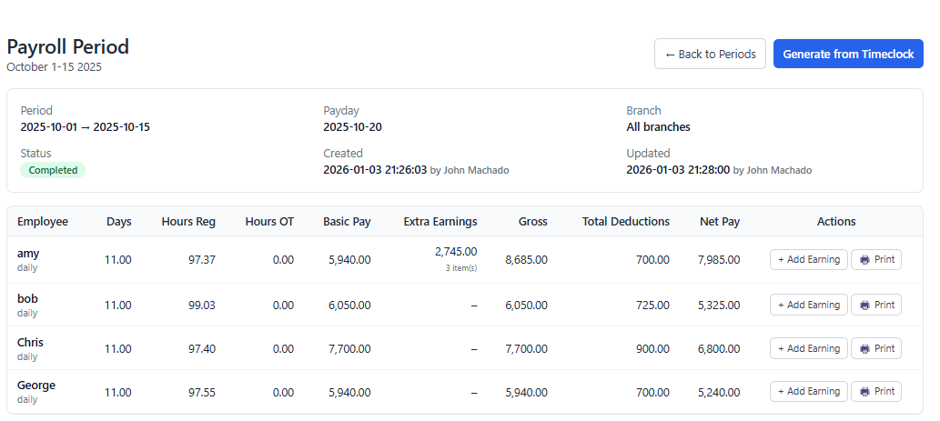Generate payroll from Timeclock
Image resolution: width=940 pixels, height=421 pixels.
(848, 54)
